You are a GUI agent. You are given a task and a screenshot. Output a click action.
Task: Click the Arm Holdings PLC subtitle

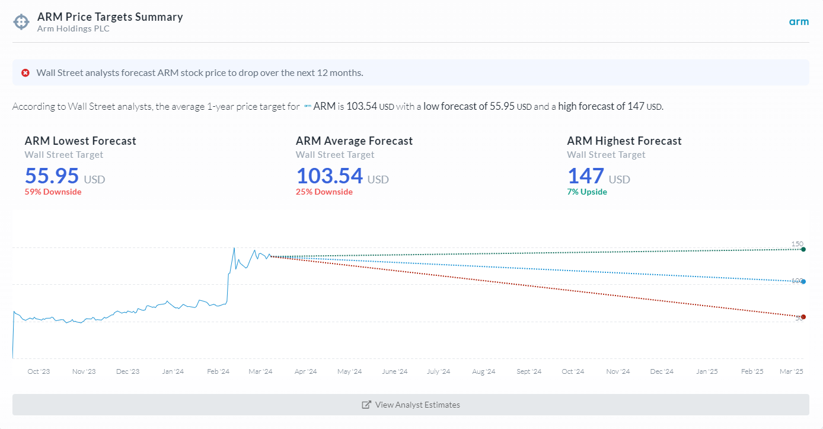(73, 28)
